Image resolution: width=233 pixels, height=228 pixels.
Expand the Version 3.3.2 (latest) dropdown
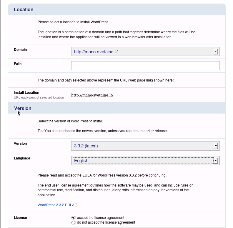point(145,146)
